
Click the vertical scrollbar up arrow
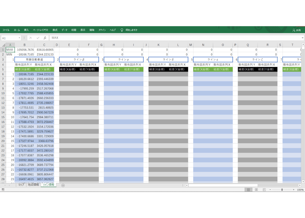(x=303, y=44)
